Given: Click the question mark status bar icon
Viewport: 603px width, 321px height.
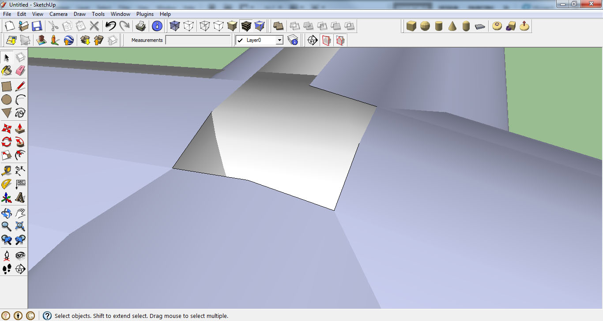Looking at the screenshot, I should tap(47, 316).
